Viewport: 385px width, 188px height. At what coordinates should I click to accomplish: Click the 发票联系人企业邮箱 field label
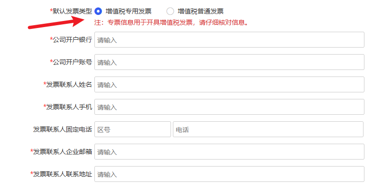click(61, 152)
